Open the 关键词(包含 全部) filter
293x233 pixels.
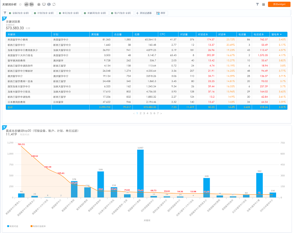click(x=95, y=13)
